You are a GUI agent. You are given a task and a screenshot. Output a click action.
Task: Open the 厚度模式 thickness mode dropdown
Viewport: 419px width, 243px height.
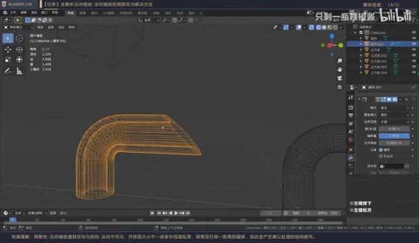point(394,115)
